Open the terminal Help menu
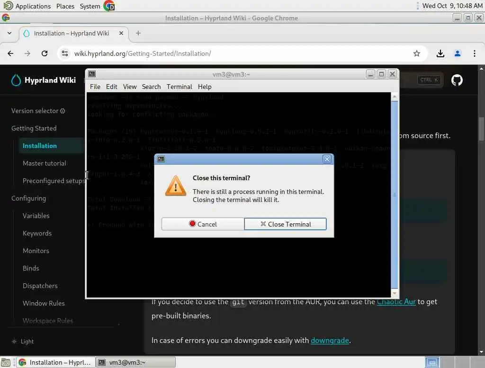 click(205, 87)
